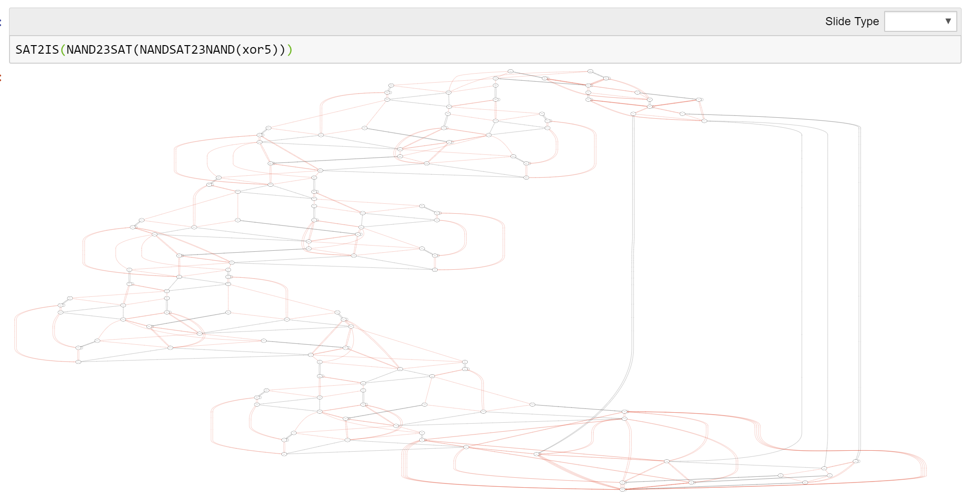Click the long gray vertical graph edge
This screenshot has width=963, height=502.
coord(633,285)
